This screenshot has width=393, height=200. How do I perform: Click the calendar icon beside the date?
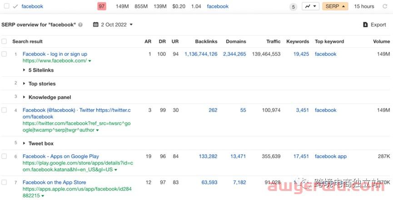click(x=95, y=24)
